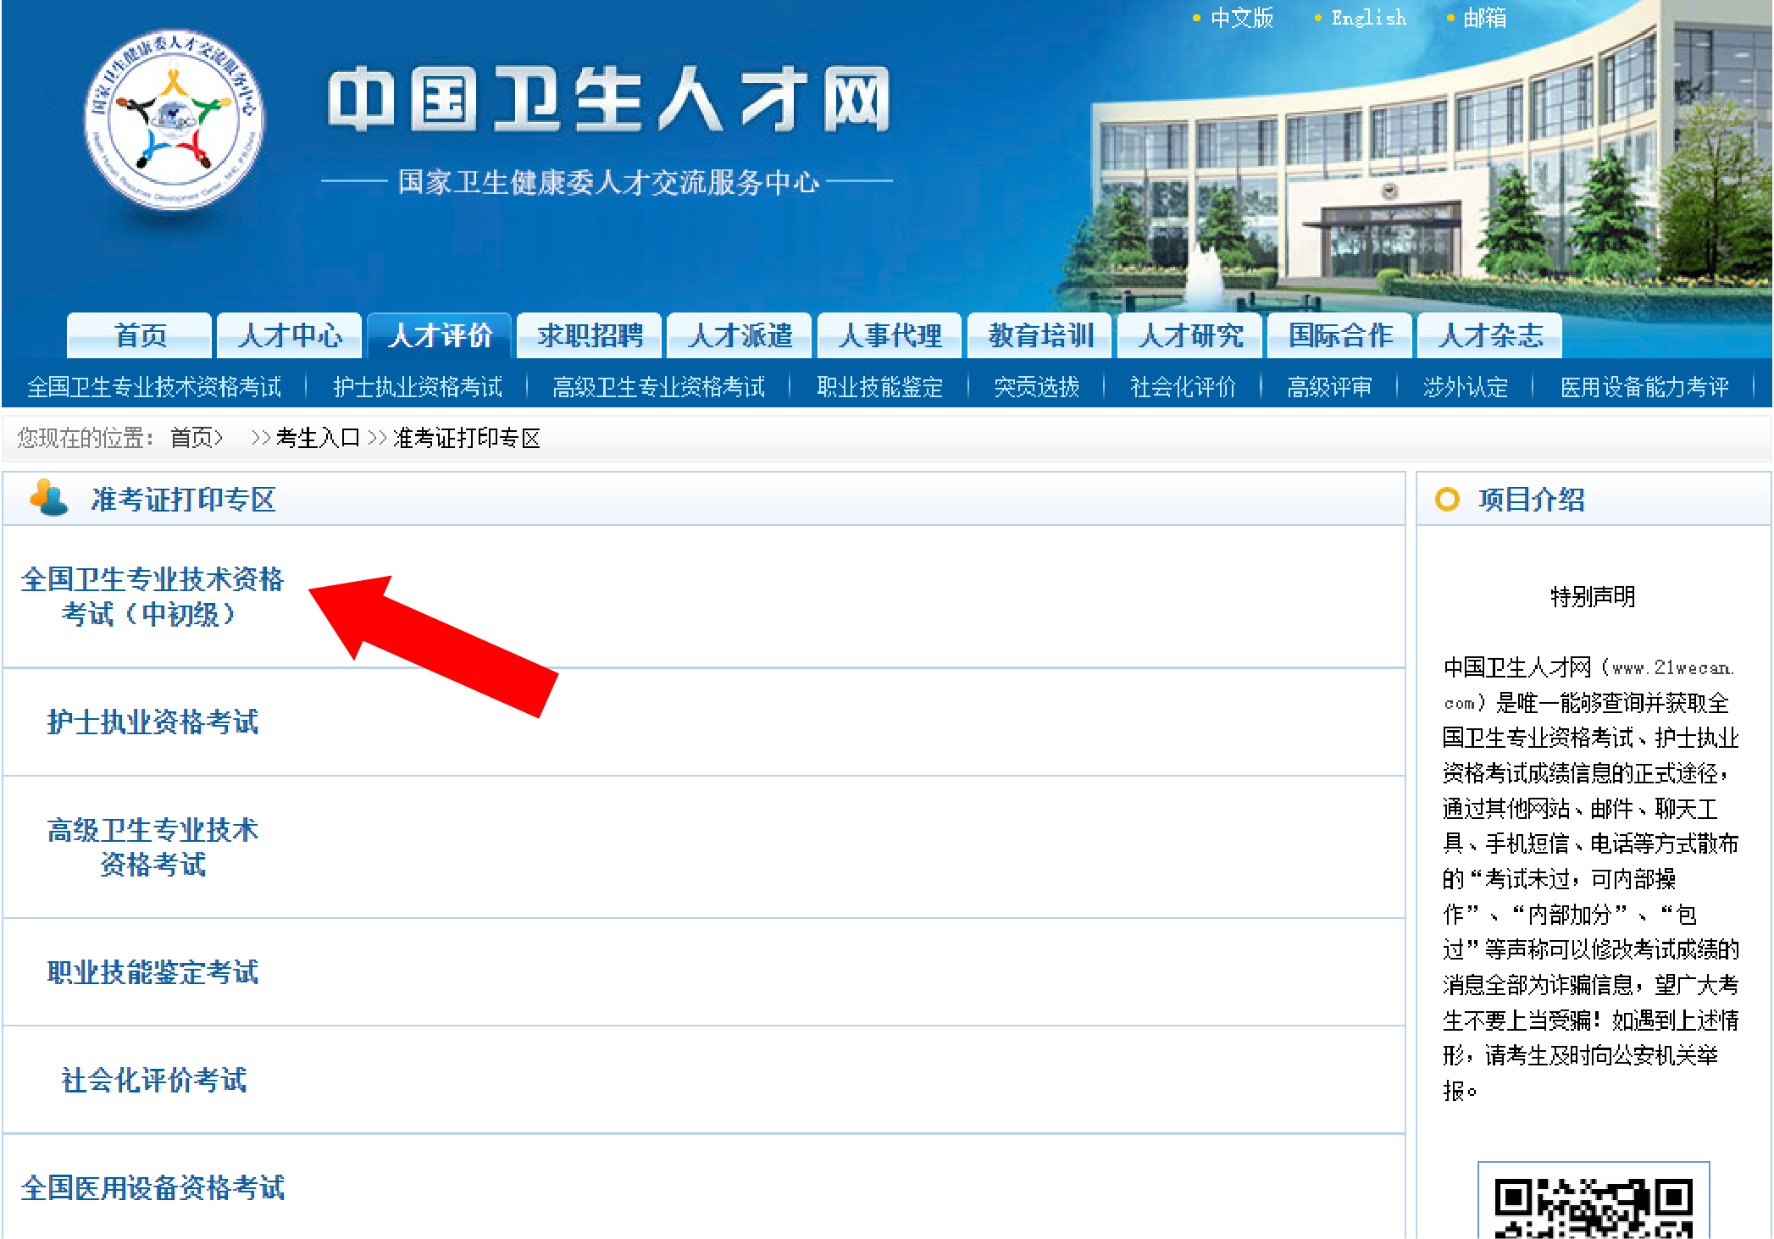Open the 人才中心 navigation tab
Image resolution: width=1774 pixels, height=1239 pixels.
(290, 335)
